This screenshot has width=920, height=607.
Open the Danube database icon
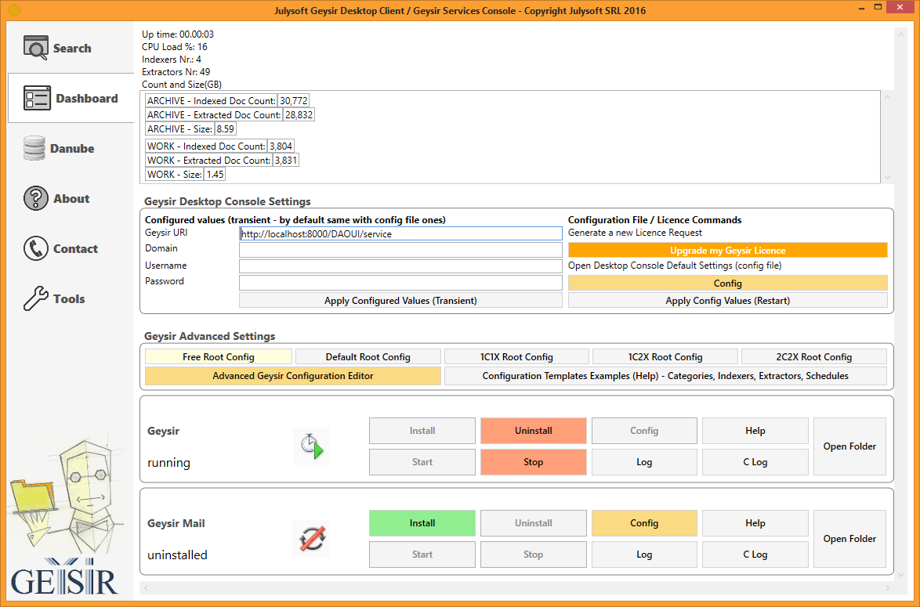point(34,148)
